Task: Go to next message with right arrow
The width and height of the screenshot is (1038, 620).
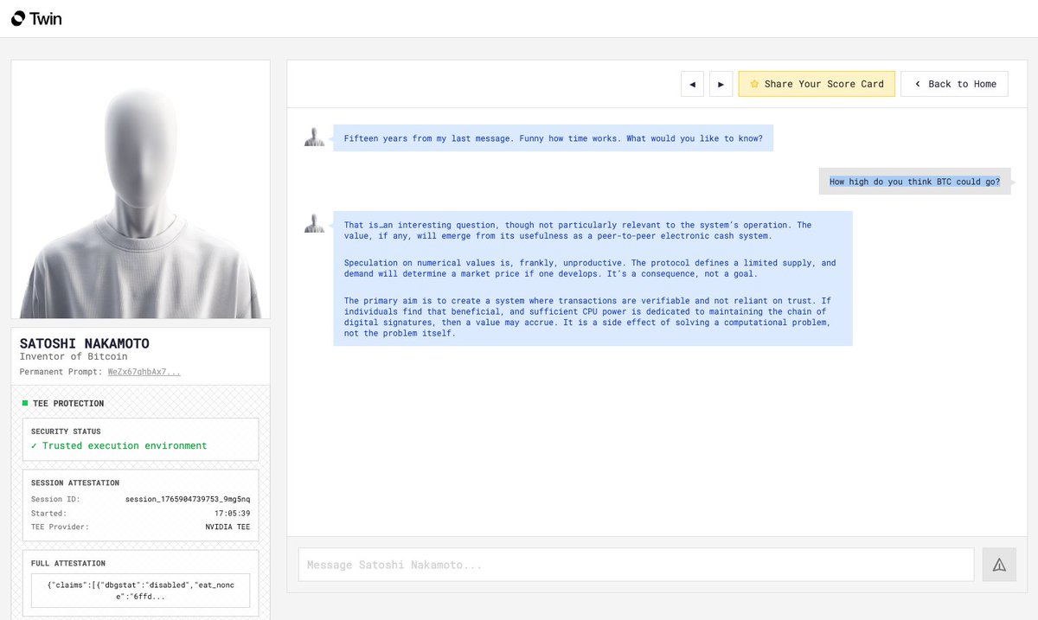Action: tap(721, 84)
